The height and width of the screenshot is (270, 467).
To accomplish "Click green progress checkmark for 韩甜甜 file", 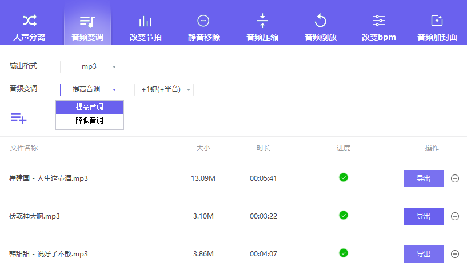I will click(343, 253).
